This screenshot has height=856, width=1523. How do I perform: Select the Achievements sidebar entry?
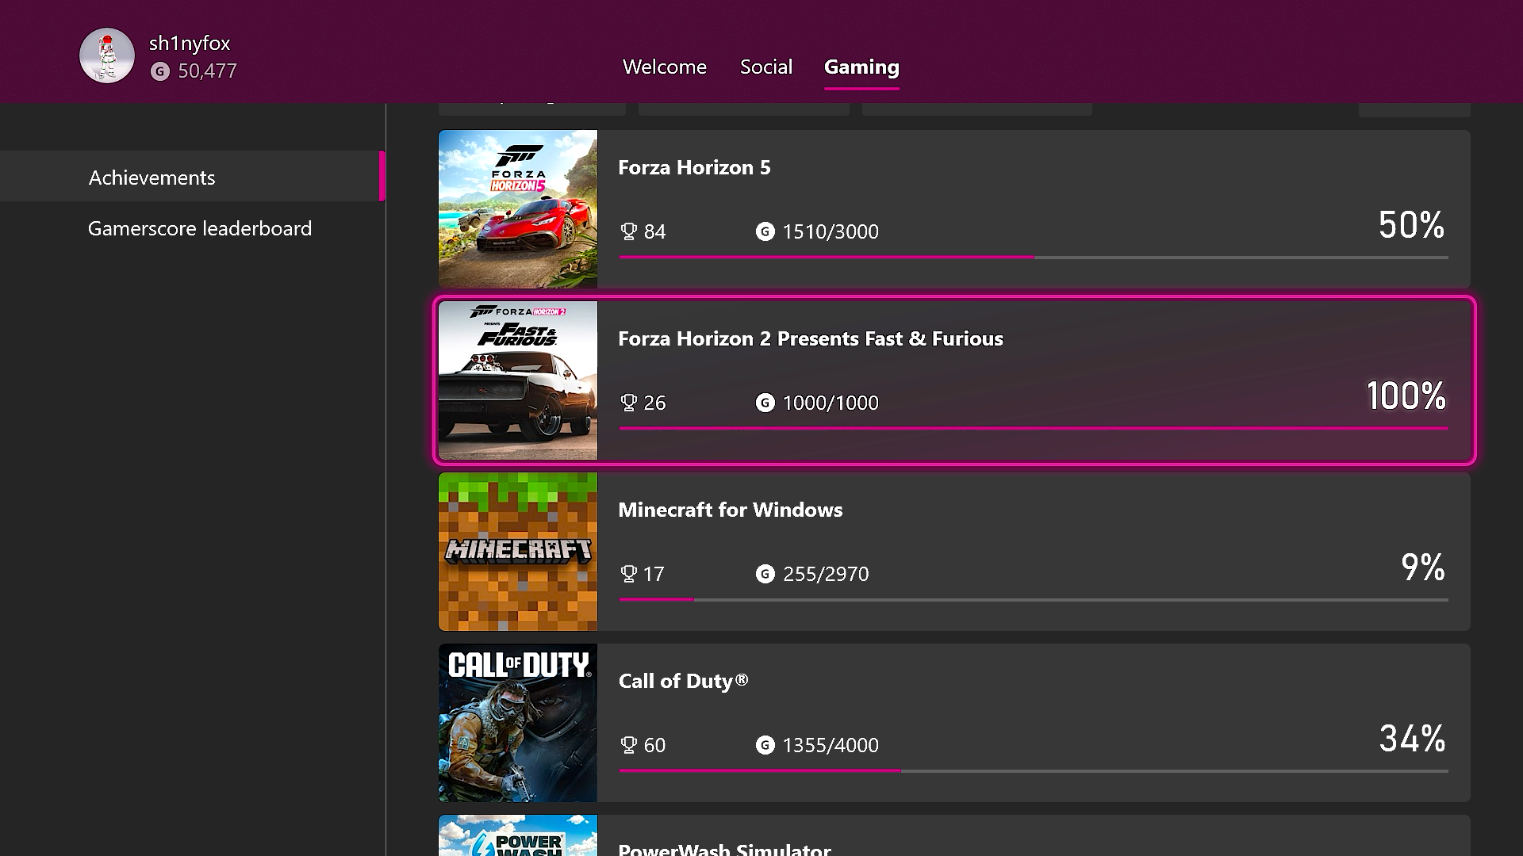[x=152, y=177]
